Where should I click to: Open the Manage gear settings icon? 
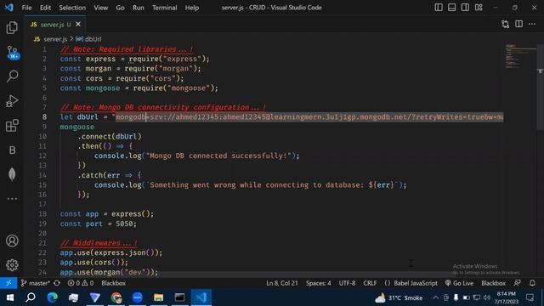click(12, 265)
